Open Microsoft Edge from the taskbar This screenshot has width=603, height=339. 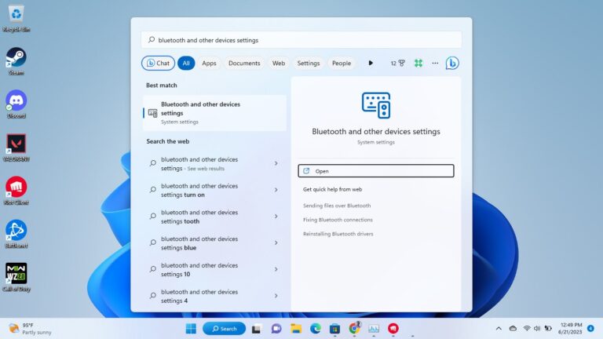click(316, 328)
